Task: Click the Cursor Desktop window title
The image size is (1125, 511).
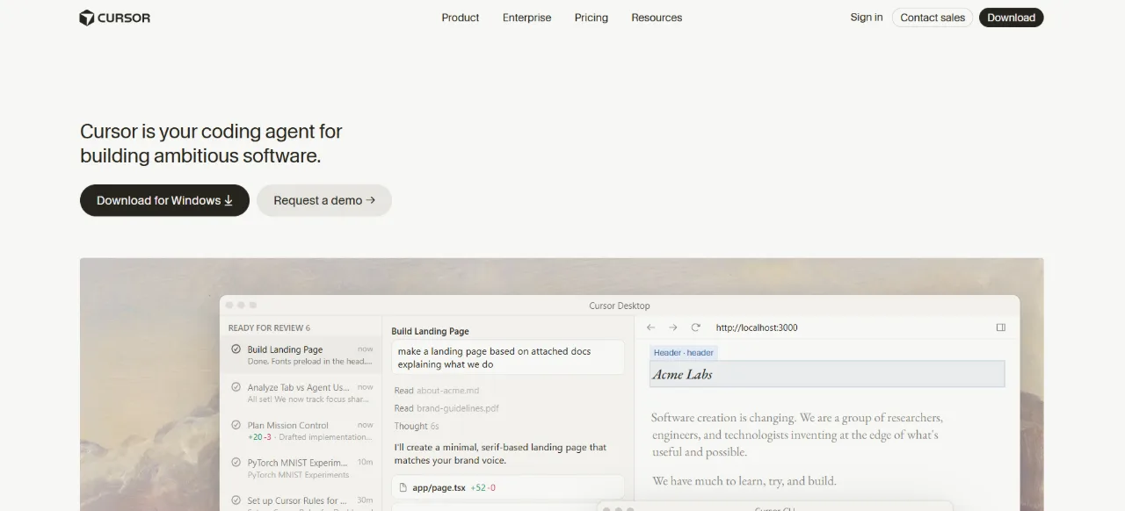Action: [x=620, y=306]
